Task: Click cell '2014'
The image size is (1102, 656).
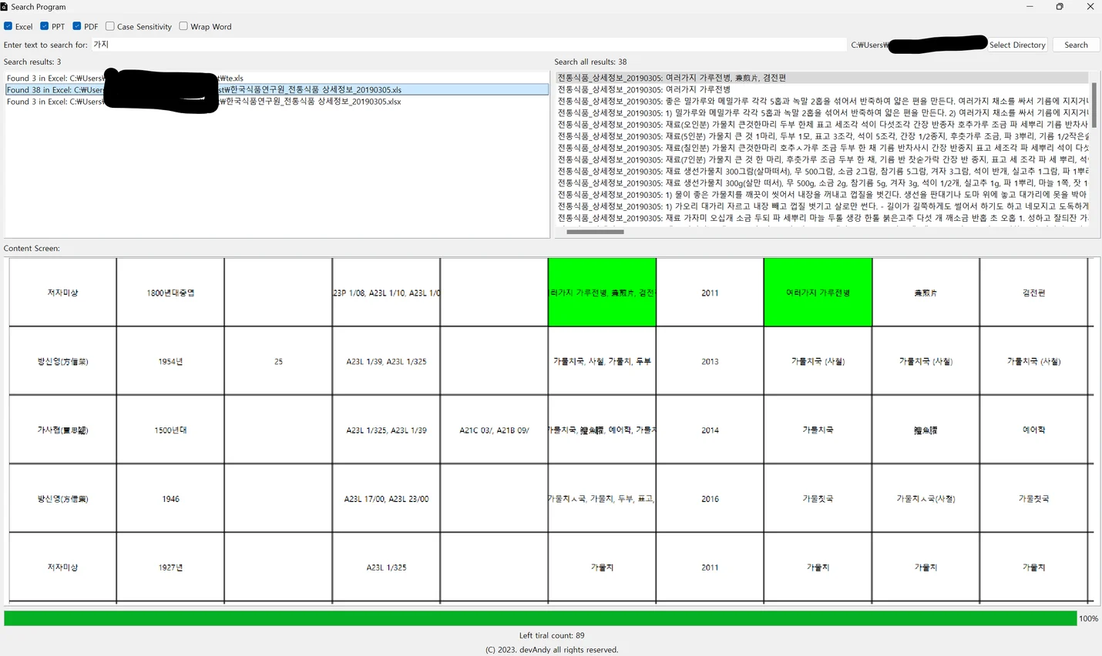Action: pyautogui.click(x=710, y=430)
